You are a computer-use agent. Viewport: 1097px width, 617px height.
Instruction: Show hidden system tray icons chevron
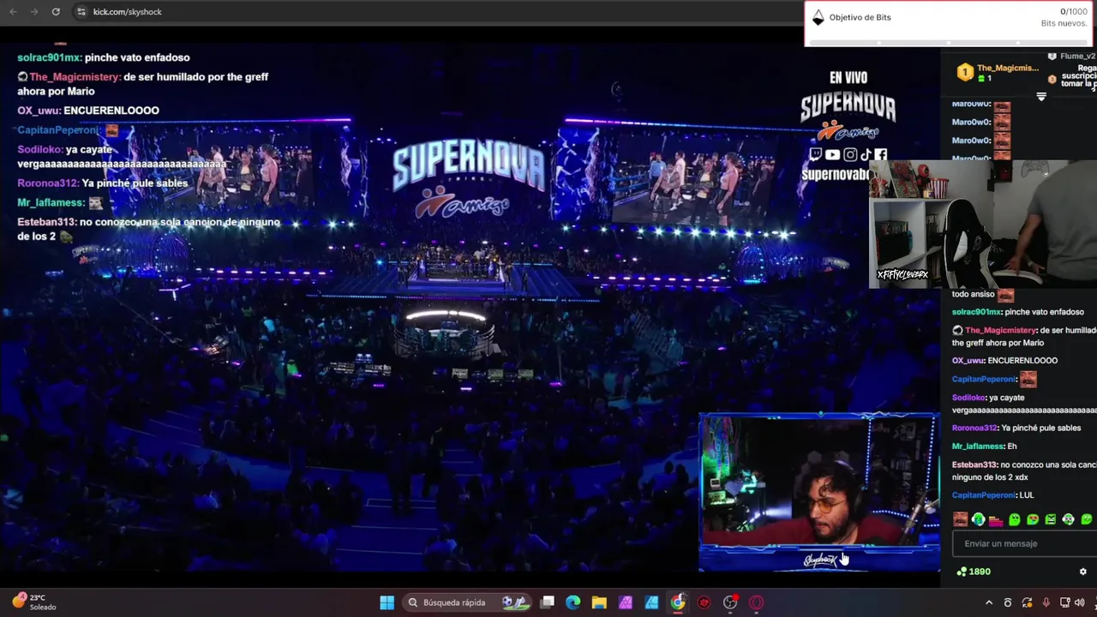click(x=989, y=602)
